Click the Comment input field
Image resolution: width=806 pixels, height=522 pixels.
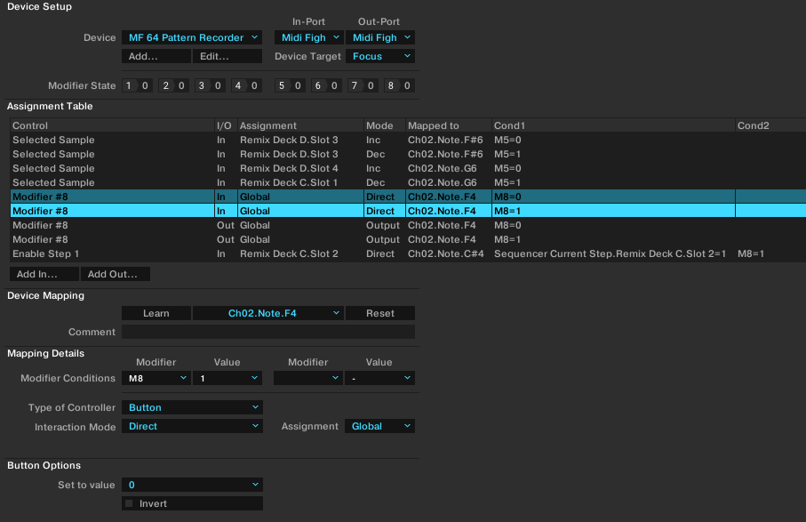268,332
